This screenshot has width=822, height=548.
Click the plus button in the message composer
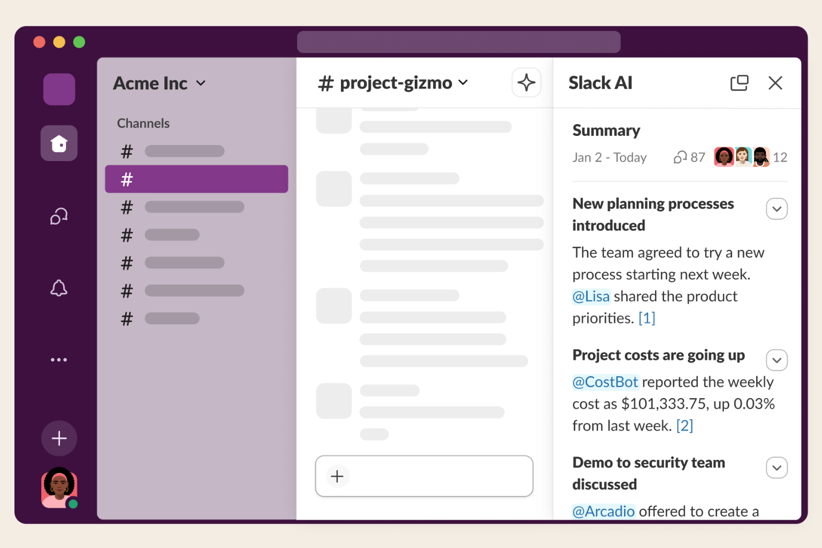pos(337,476)
